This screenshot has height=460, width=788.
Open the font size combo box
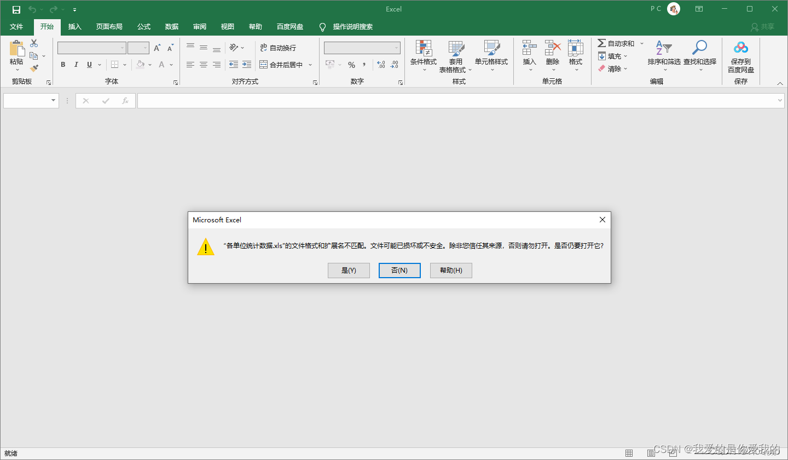[138, 48]
